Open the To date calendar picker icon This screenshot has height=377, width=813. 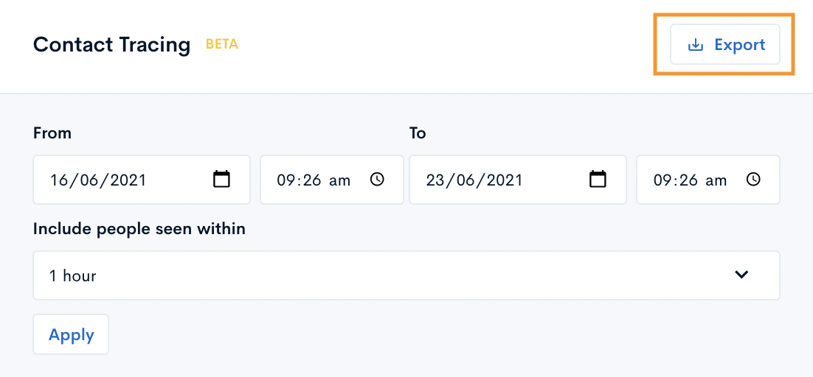[x=598, y=180]
